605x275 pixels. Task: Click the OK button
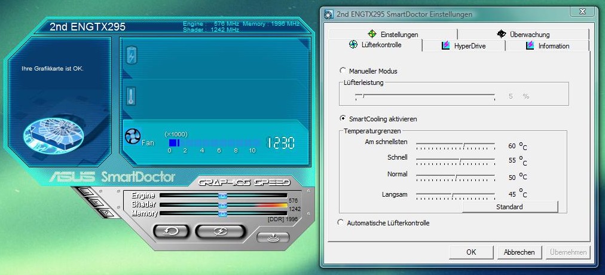click(x=471, y=252)
